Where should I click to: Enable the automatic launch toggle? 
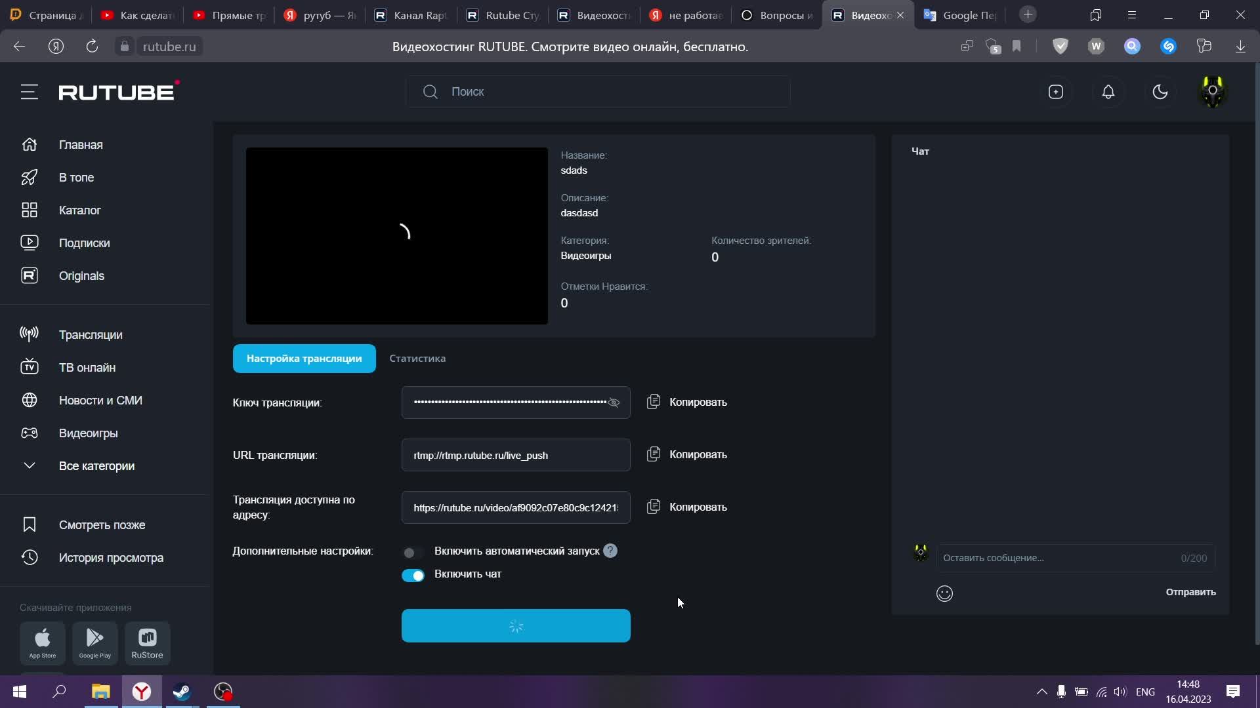[x=412, y=552]
